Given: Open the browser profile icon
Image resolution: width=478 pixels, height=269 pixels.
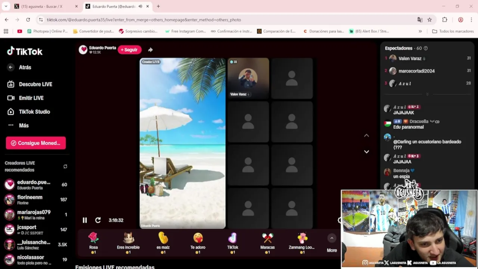Looking at the screenshot, I should 460,20.
